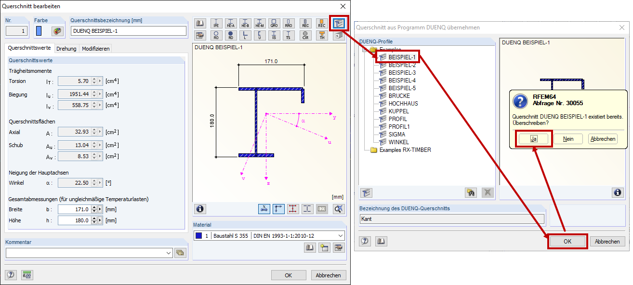
Task: Open the Examples RX-TIMBER folder
Action: click(x=405, y=149)
